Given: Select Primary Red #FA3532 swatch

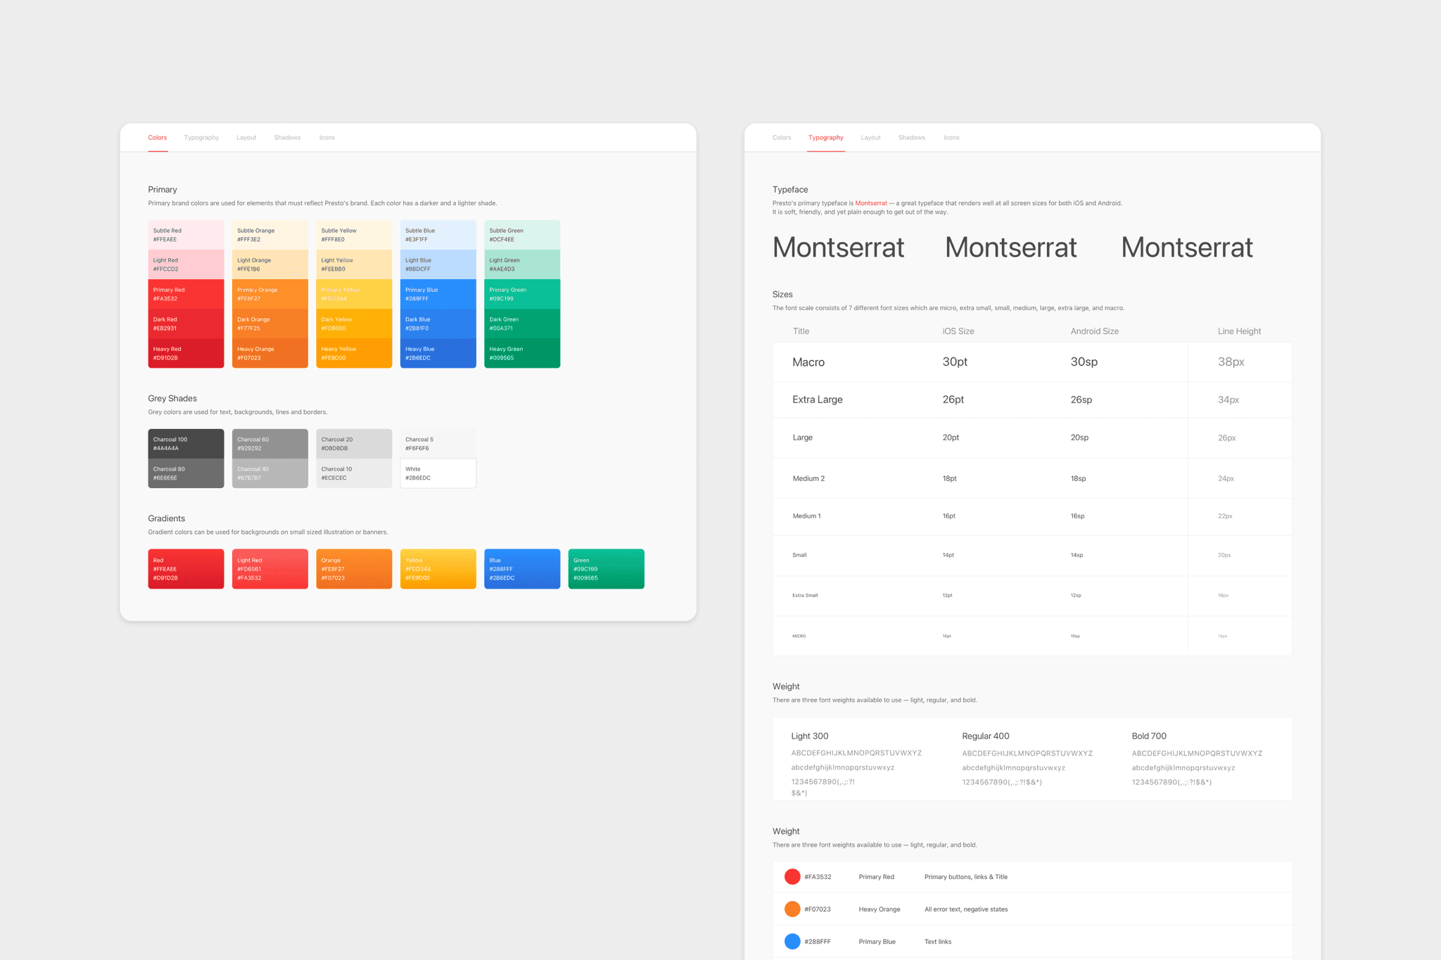Looking at the screenshot, I should point(186,294).
